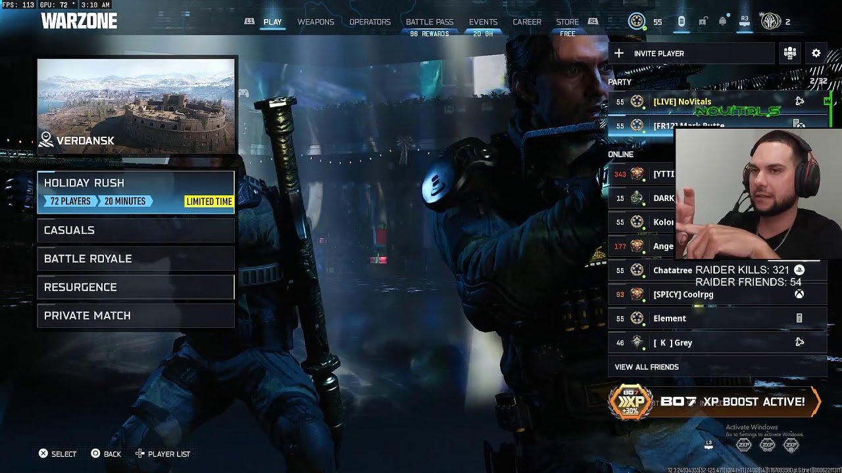This screenshot has height=473, width=842.
Task: Pick the RESURGENCE mode
Action: (x=136, y=287)
